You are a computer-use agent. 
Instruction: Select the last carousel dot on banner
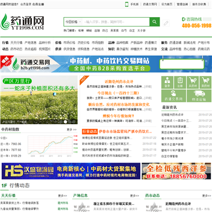click(74, 122)
